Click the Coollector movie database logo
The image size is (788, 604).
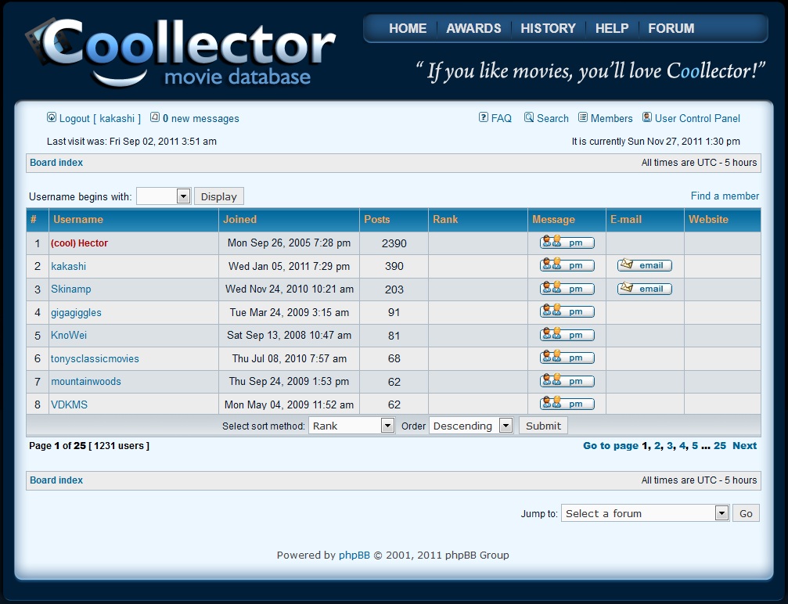pyautogui.click(x=180, y=52)
